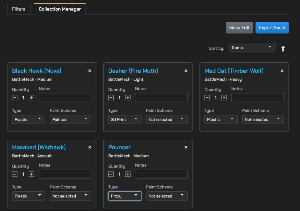Select the Collection Manager tab

60,9
